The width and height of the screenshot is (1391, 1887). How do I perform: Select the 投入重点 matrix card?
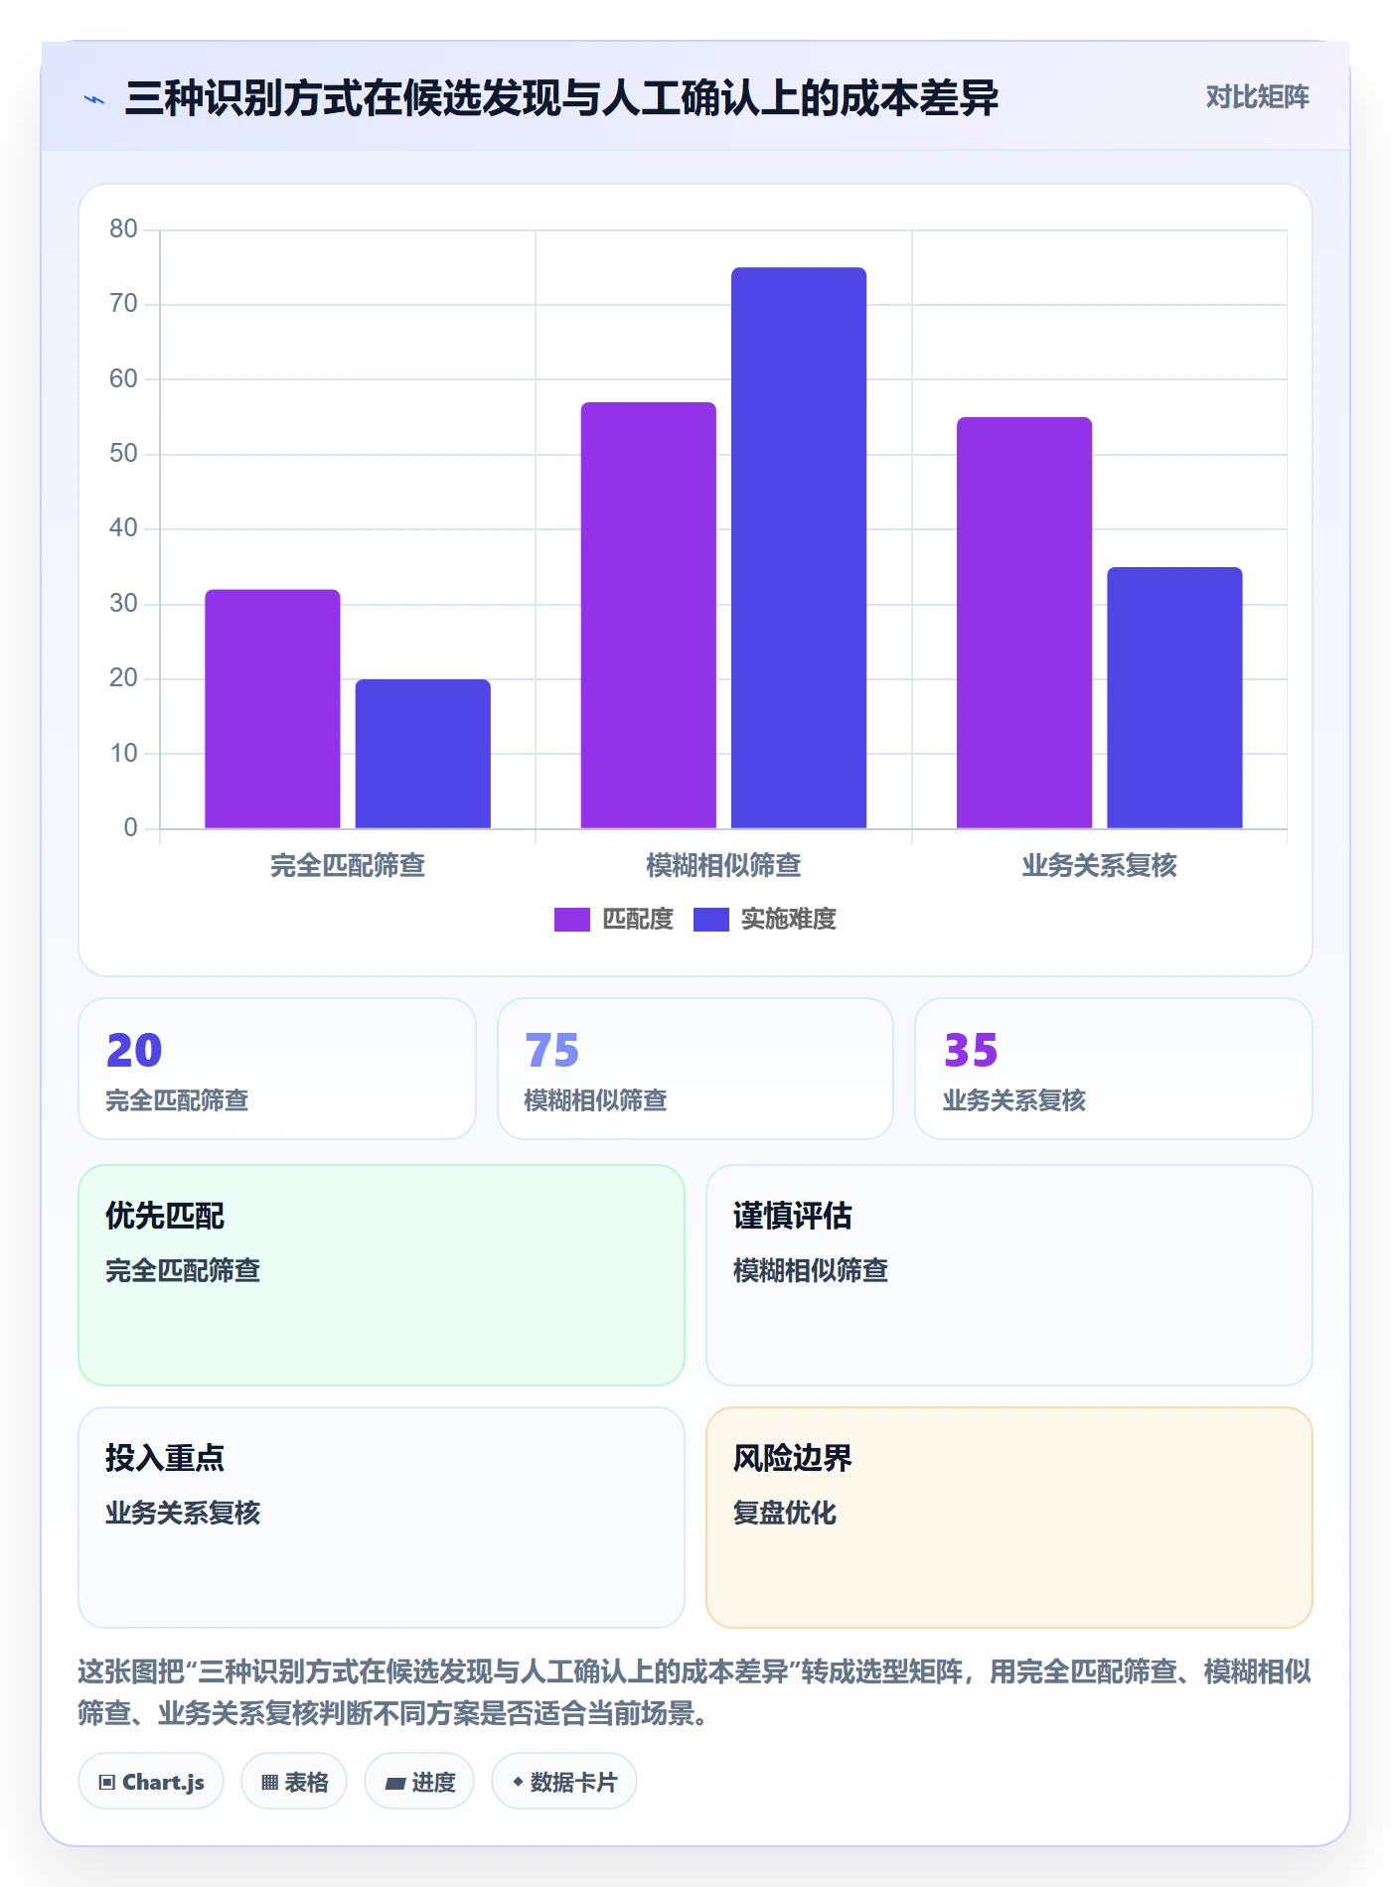pos(382,1518)
